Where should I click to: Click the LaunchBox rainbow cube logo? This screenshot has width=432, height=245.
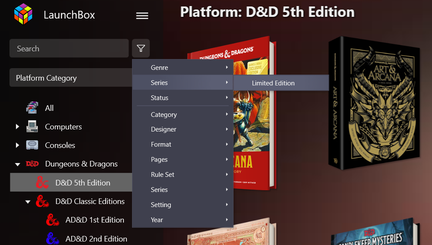click(23, 14)
